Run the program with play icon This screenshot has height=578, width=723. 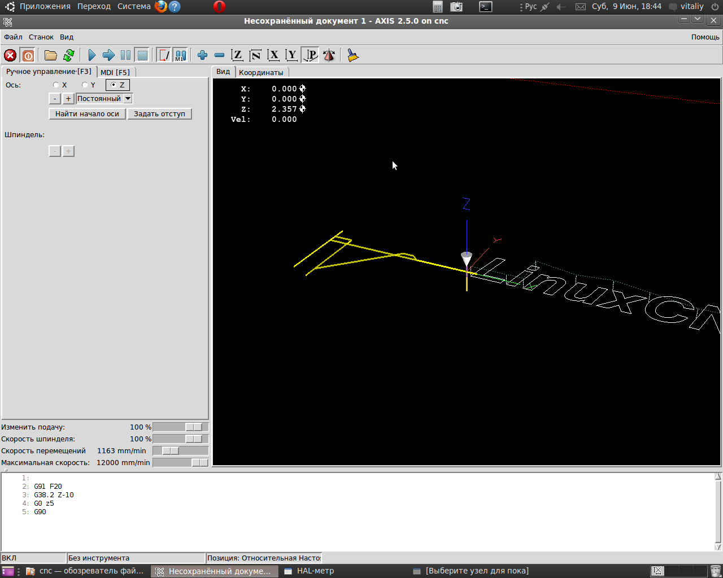tap(92, 55)
